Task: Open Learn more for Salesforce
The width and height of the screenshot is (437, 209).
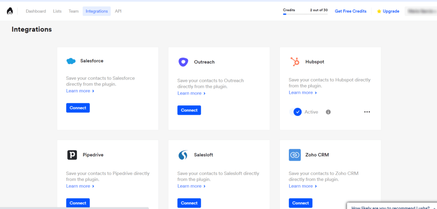Action: coord(80,91)
